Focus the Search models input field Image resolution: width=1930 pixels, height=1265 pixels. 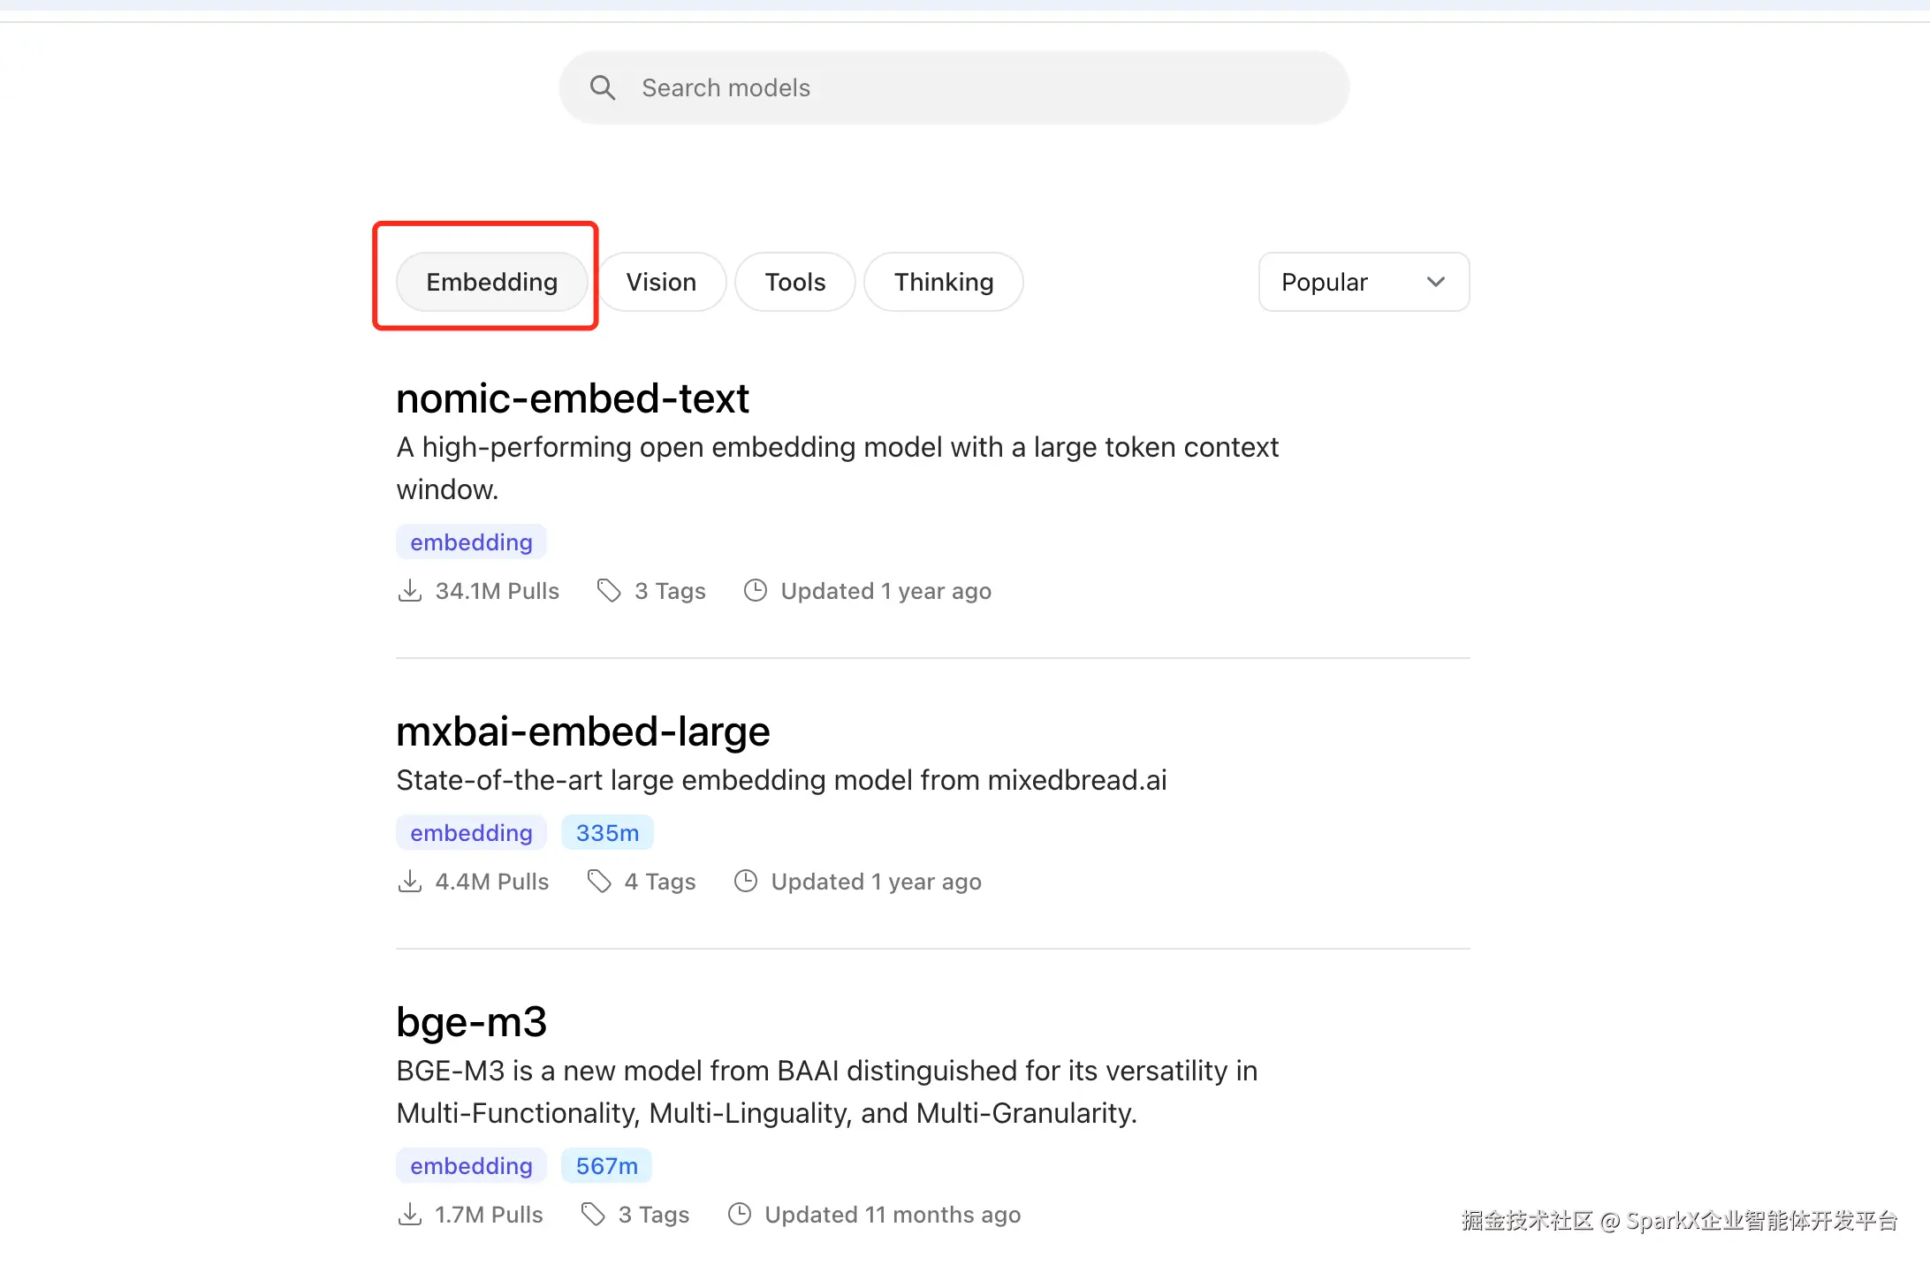pos(972,87)
